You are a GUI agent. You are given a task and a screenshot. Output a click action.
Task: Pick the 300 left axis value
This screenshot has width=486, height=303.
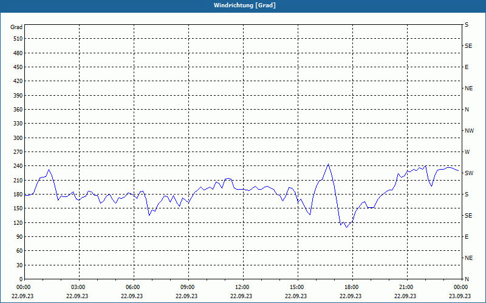pos(18,138)
